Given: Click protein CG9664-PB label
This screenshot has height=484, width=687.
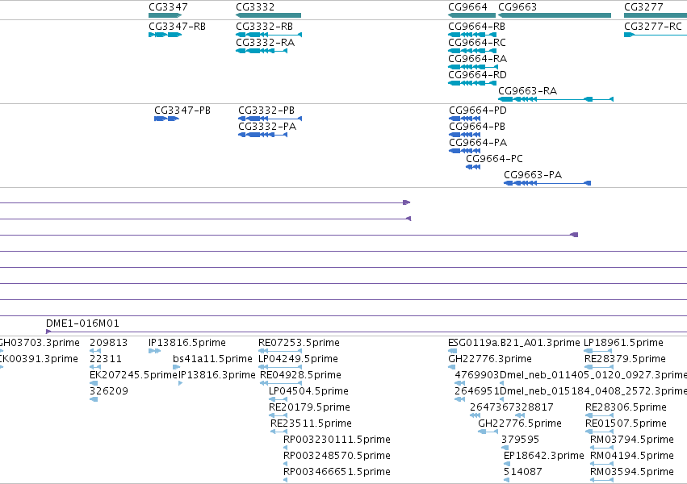Looking at the screenshot, I should pyautogui.click(x=477, y=127).
